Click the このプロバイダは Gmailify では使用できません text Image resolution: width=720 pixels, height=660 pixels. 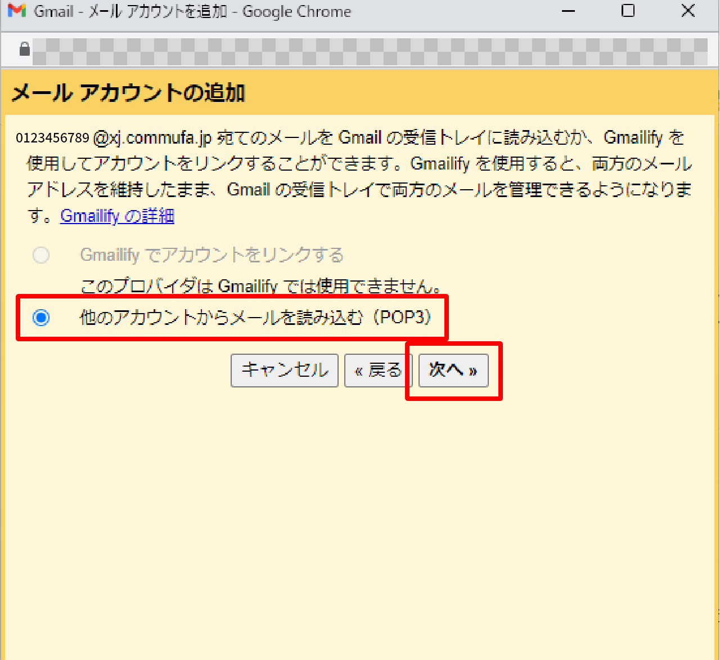261,286
